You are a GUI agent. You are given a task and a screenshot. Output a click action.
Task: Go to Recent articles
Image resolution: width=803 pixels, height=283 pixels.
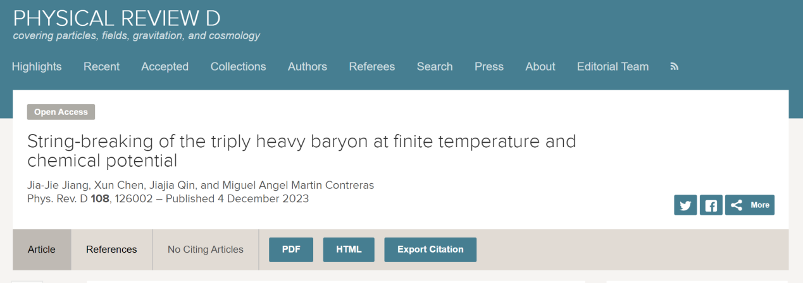(101, 66)
